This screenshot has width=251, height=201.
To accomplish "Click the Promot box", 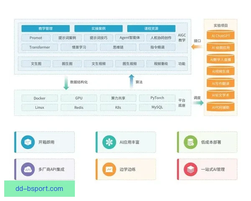I will (36, 38).
